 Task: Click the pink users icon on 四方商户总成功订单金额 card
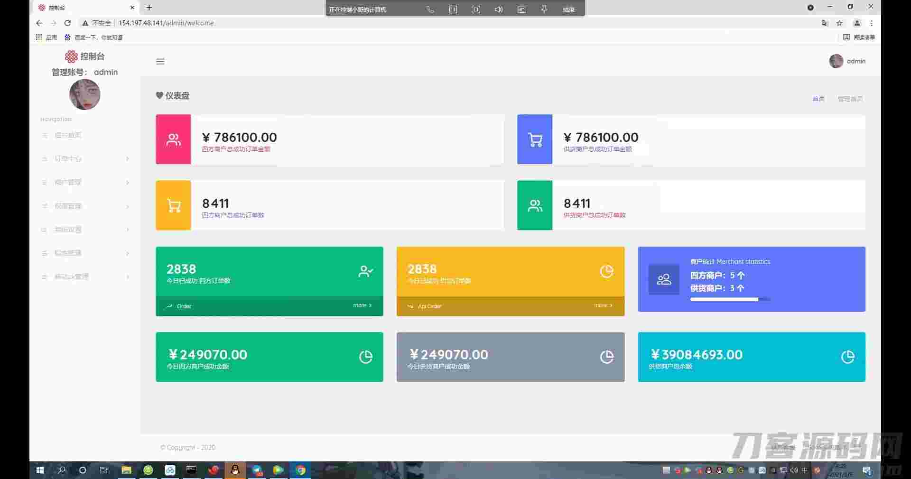coord(173,139)
